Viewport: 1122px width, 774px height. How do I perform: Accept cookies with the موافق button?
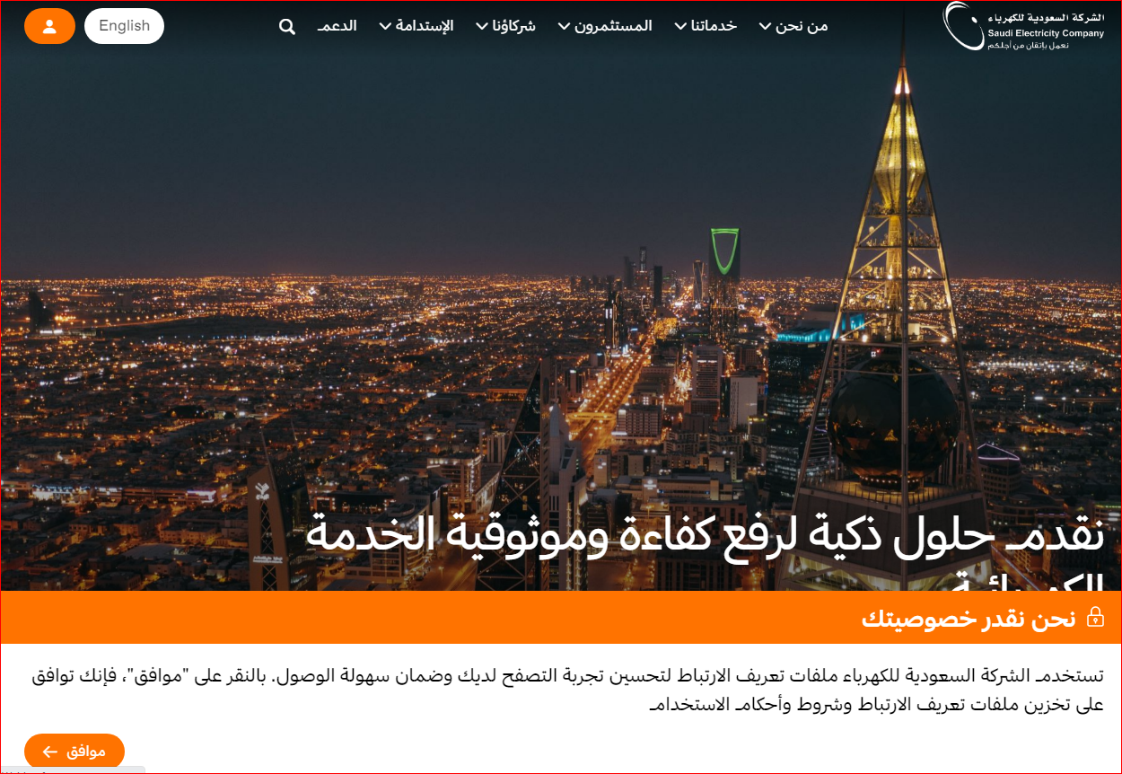pos(75,752)
